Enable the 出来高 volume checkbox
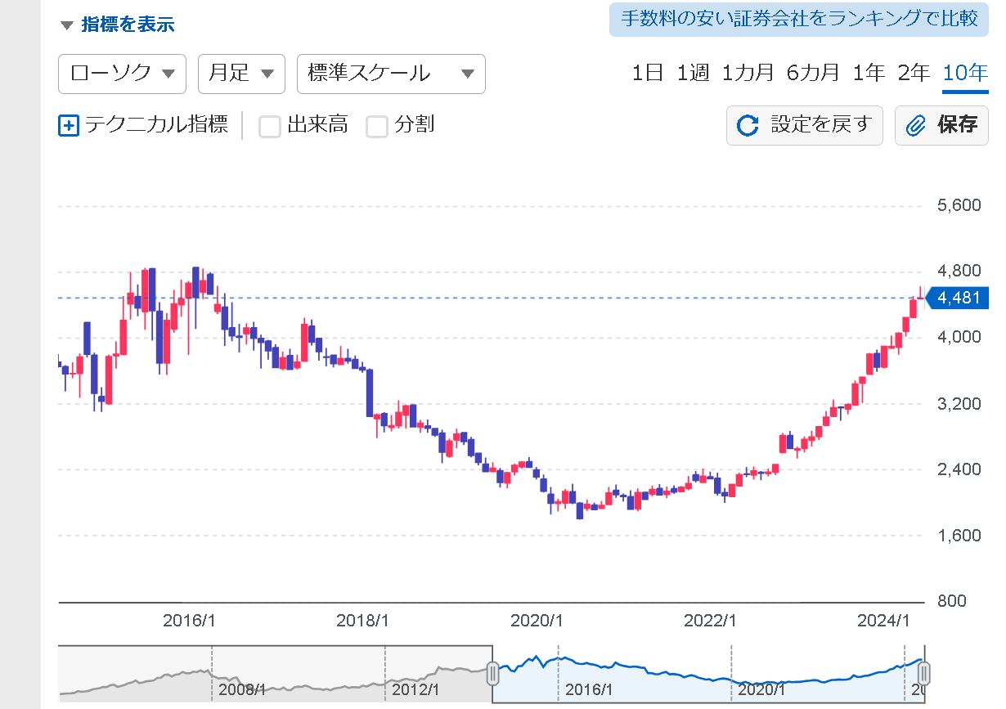1006x709 pixels. point(270,127)
